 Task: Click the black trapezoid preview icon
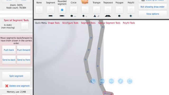[x=108, y=16]
